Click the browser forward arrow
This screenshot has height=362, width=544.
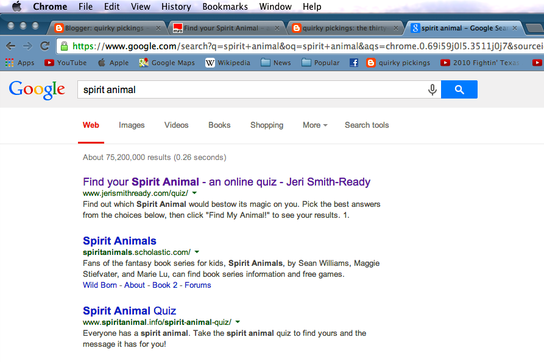27,46
